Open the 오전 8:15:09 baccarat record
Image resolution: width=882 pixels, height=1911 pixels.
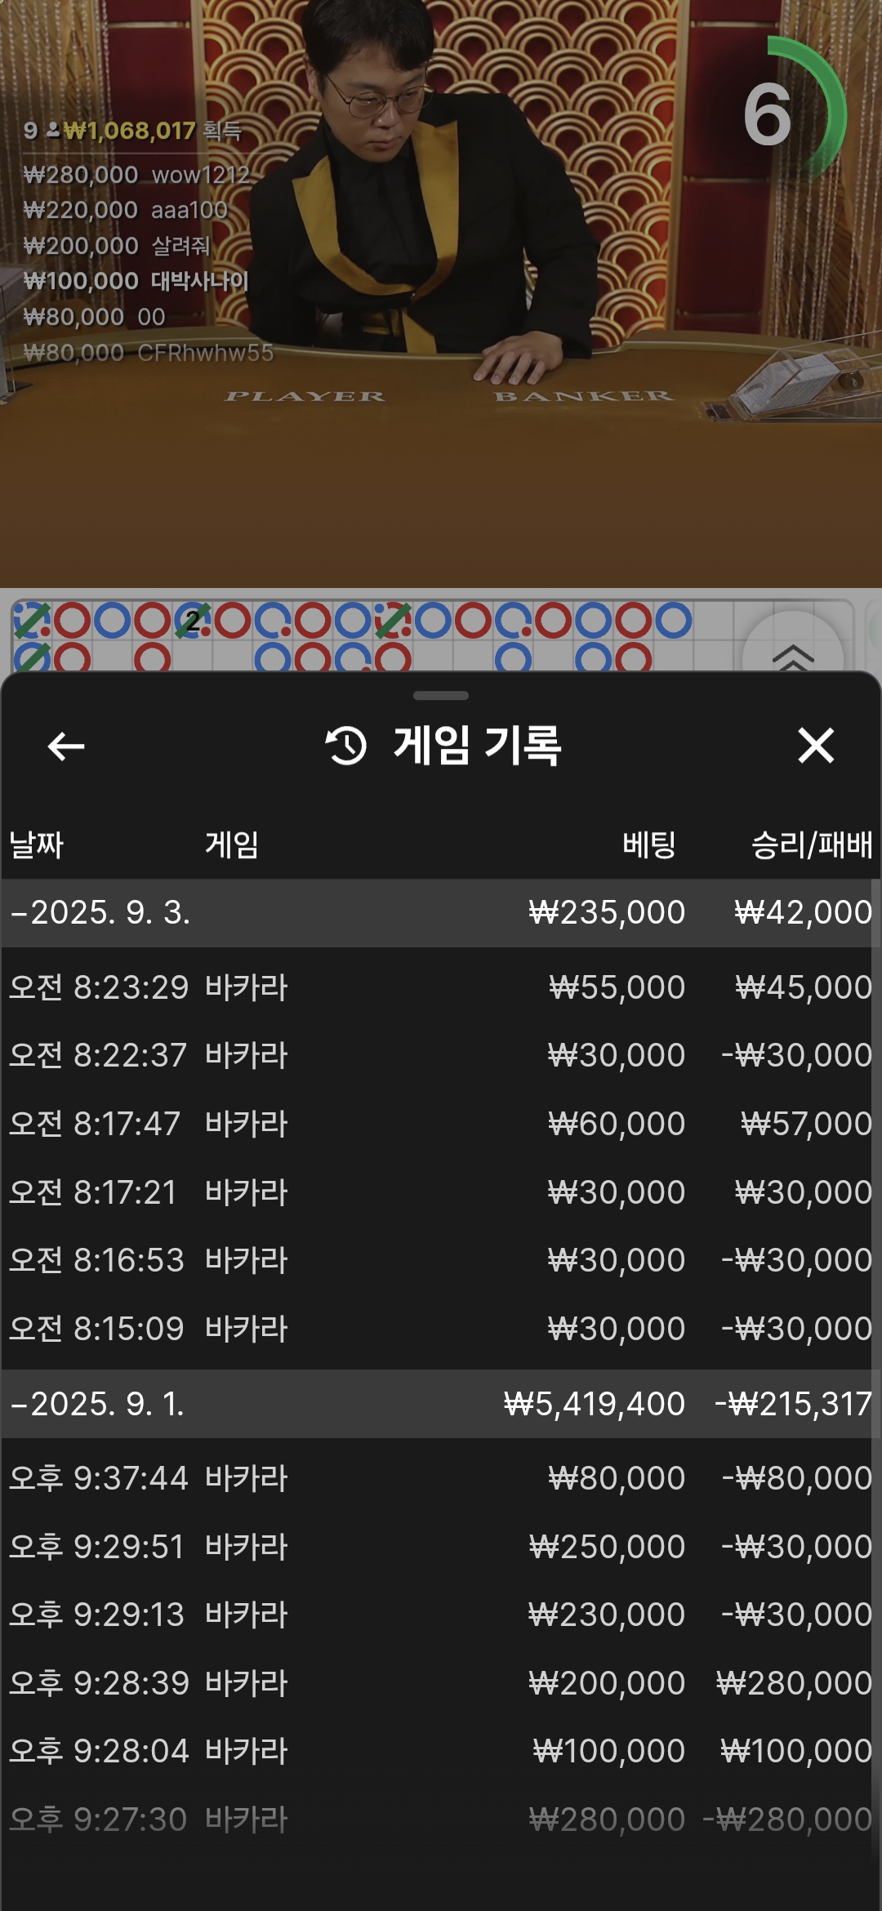coord(441,1329)
